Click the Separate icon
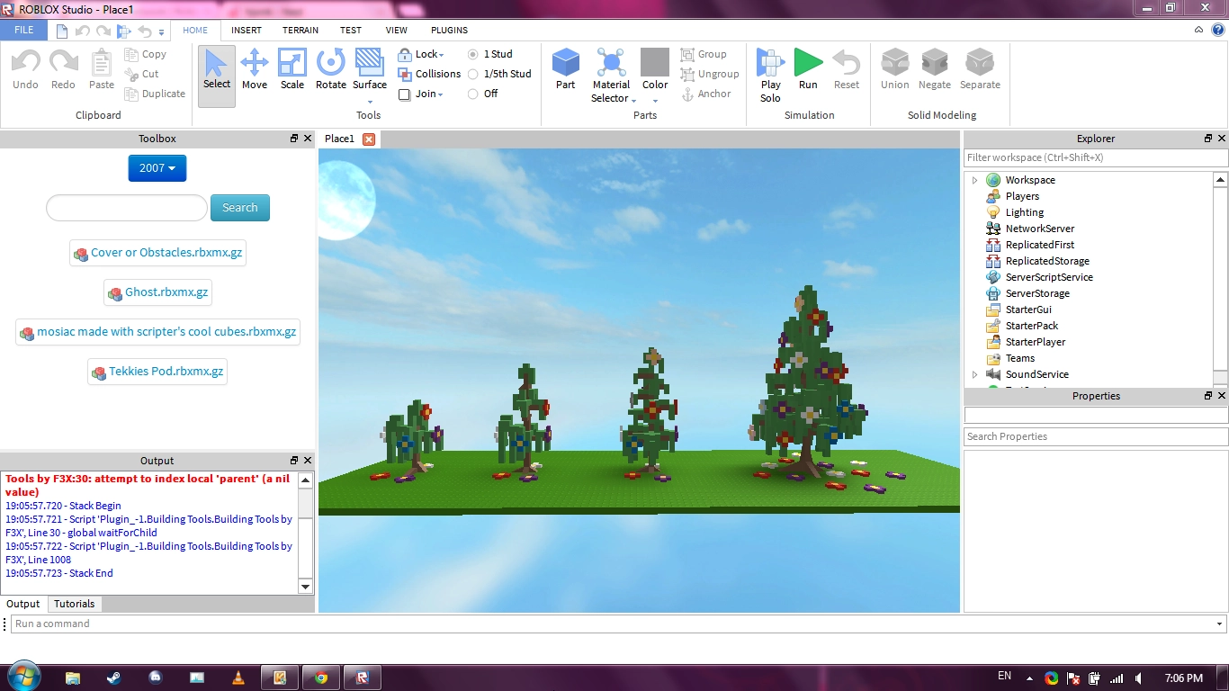This screenshot has height=691, width=1229. pyautogui.click(x=980, y=69)
